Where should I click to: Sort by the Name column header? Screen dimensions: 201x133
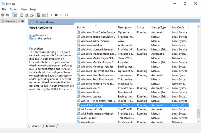(x=96, y=27)
